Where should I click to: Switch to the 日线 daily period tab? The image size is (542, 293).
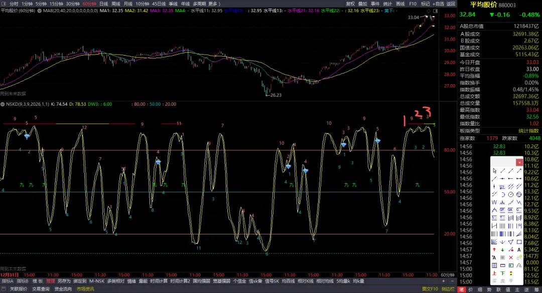tap(104, 4)
